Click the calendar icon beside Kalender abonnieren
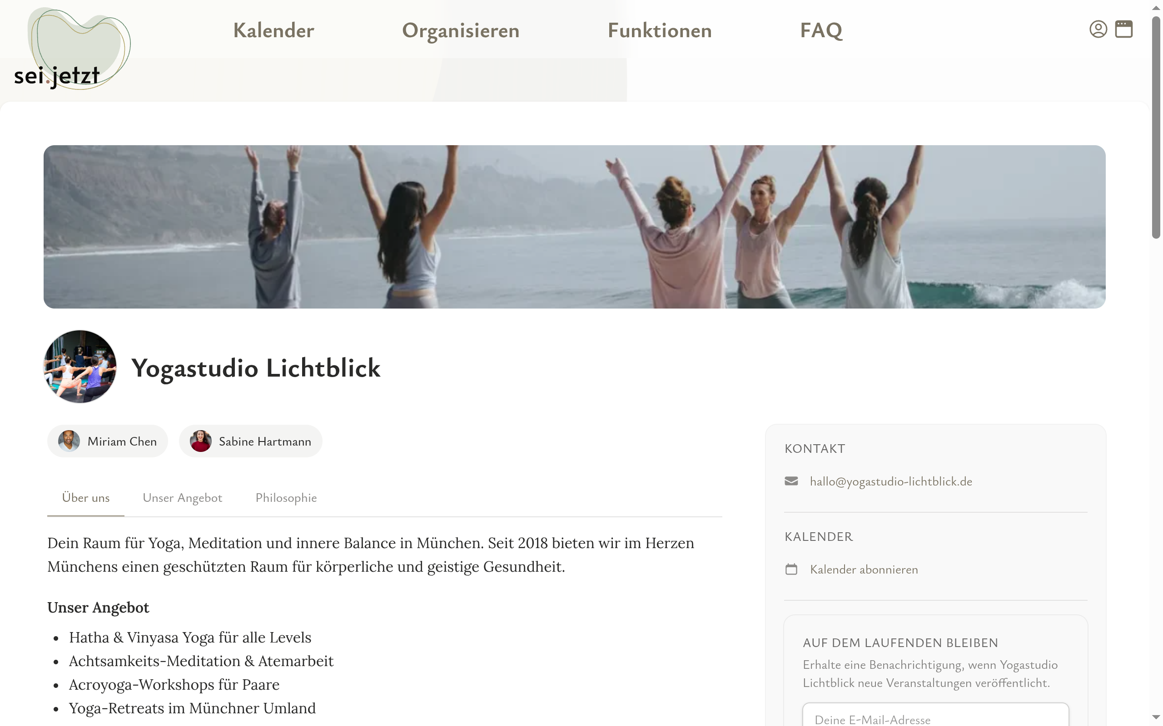The image size is (1163, 726). tap(791, 569)
